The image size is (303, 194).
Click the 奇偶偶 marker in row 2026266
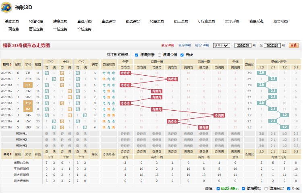click(x=219, y=115)
